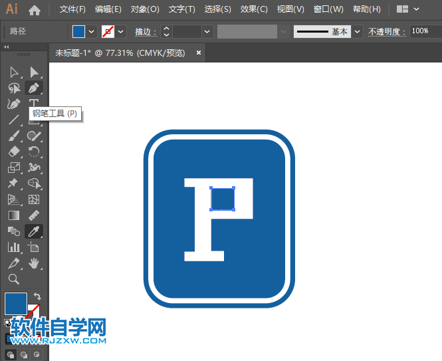442x361 pixels.
Task: Select the Direct Selection tool
Action: pyautogui.click(x=34, y=72)
